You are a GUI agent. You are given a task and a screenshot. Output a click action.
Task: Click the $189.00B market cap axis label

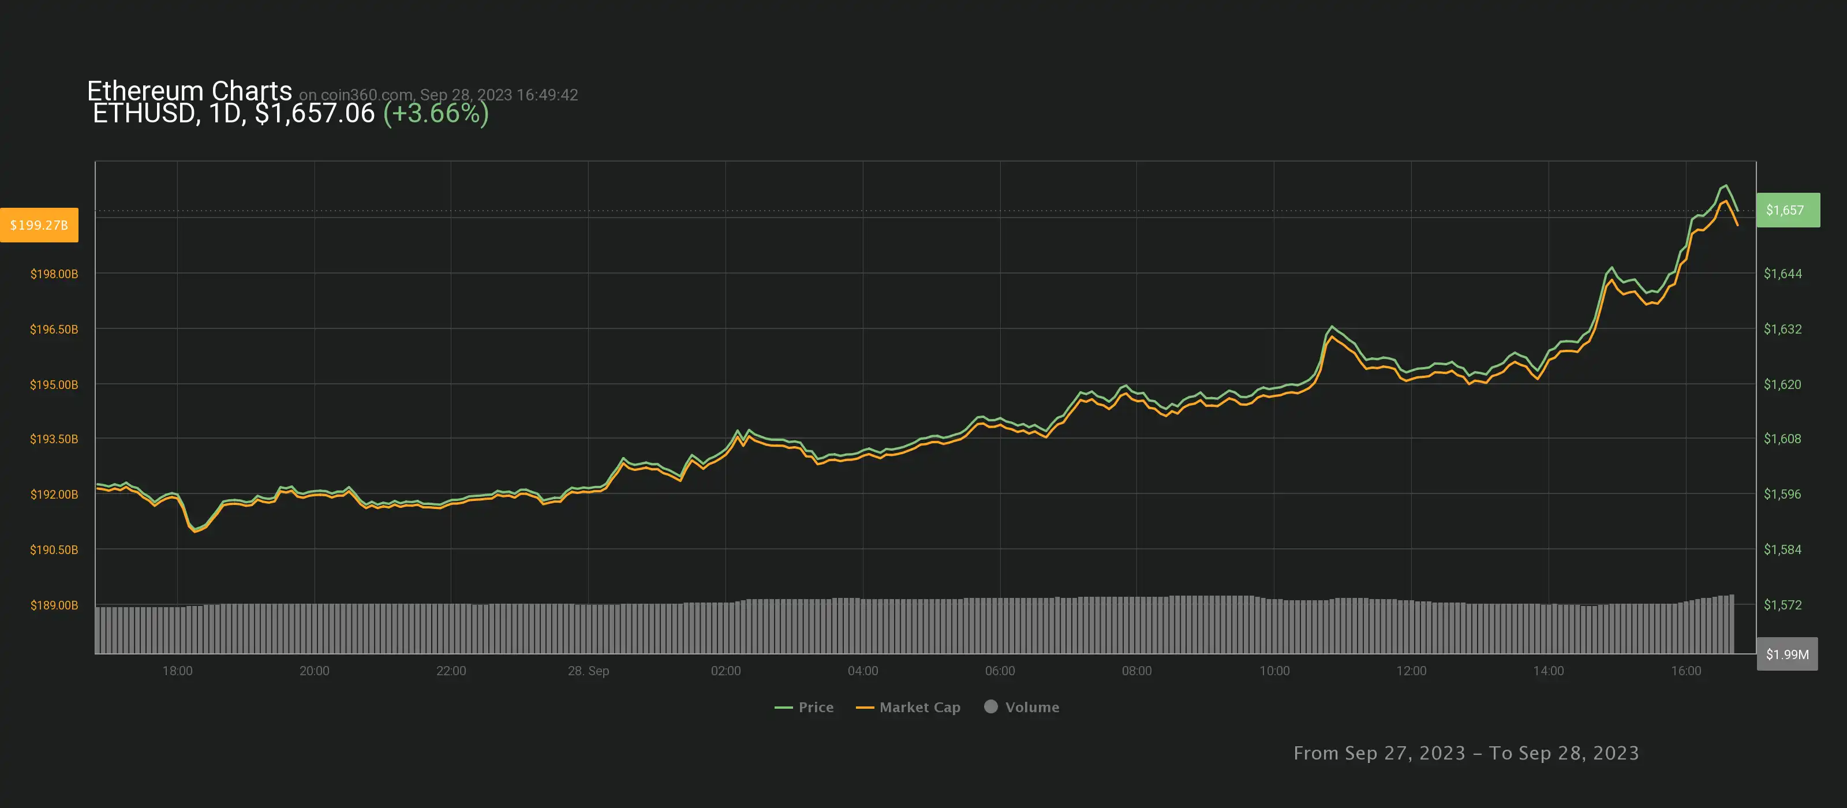coord(54,605)
